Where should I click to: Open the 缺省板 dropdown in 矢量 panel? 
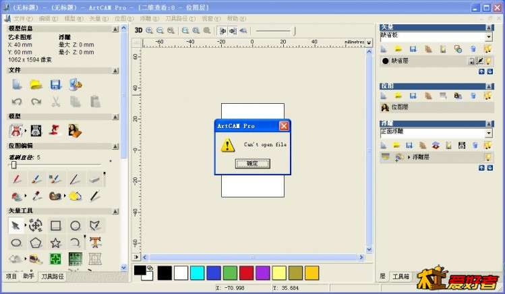click(x=489, y=36)
